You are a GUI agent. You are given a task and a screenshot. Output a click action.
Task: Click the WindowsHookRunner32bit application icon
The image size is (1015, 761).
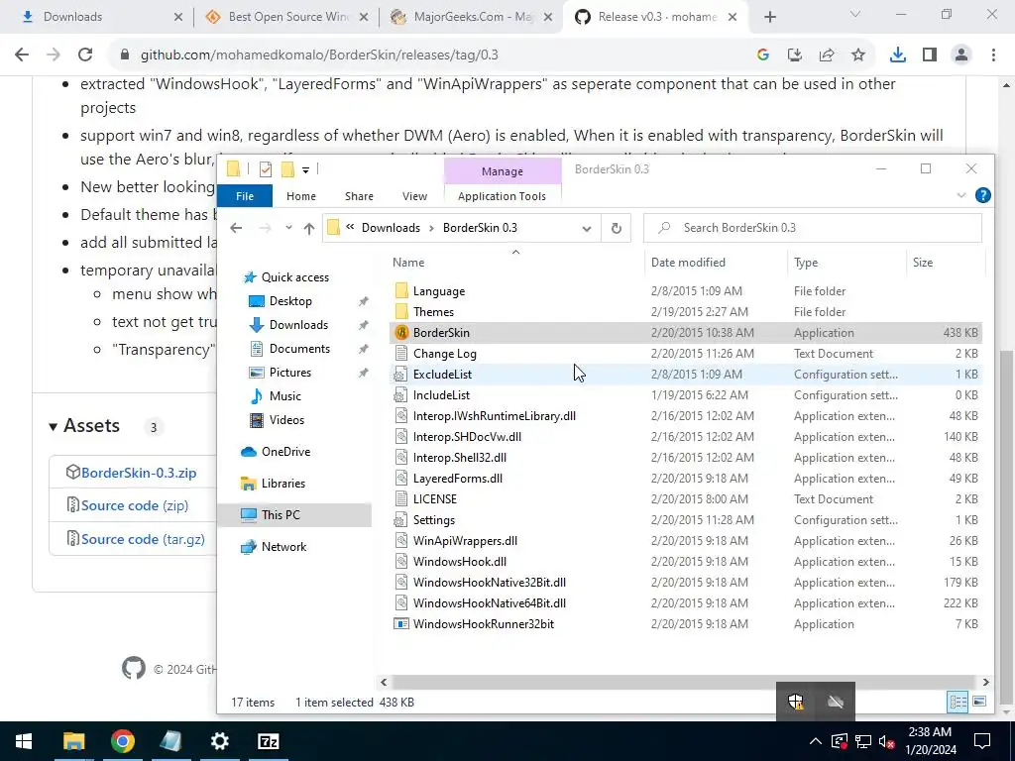point(401,624)
